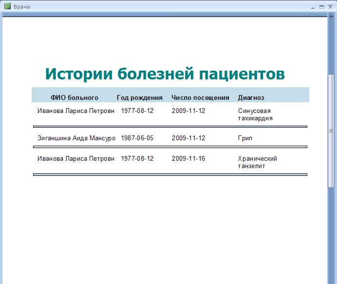This screenshot has height=284, width=337.
Task: Click the report title Истории болезней пациентов
Action: click(x=165, y=74)
